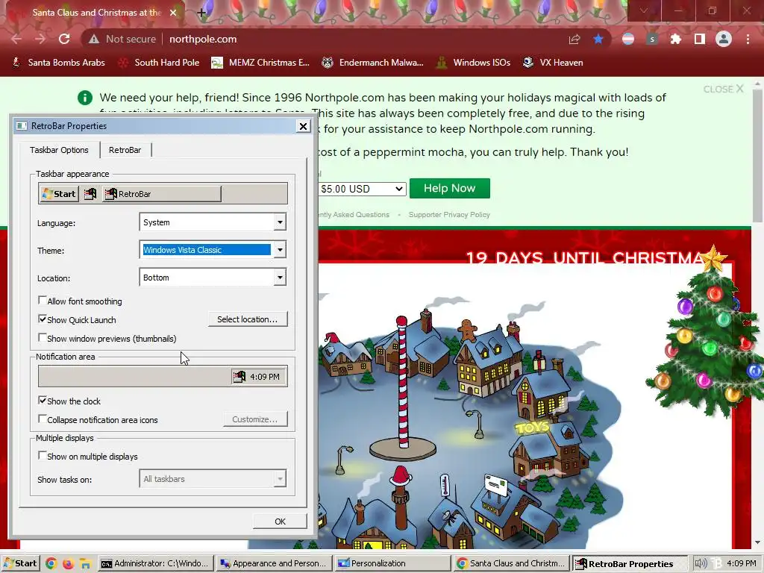Switch to Santa Claus and Christmas taskbar item
764x573 pixels.
(510, 564)
